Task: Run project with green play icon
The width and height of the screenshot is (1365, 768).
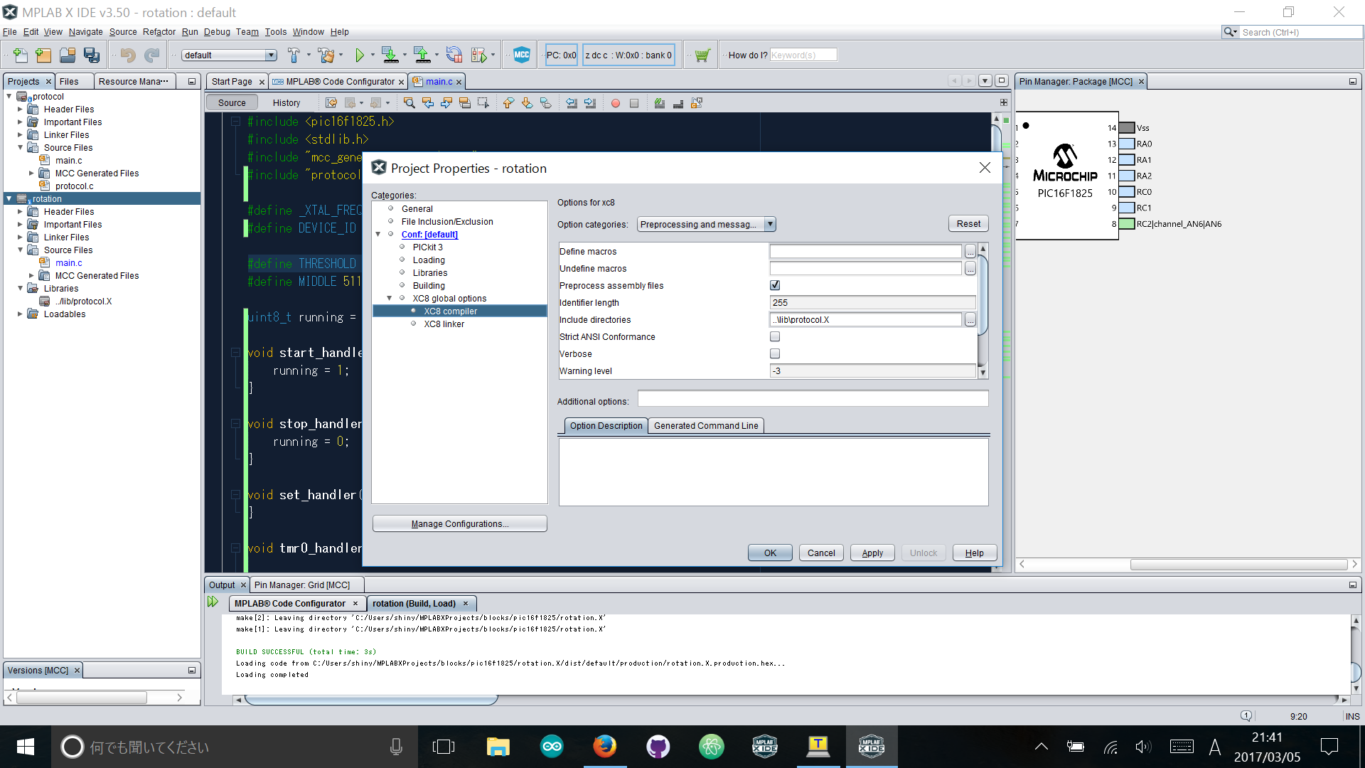Action: coord(360,55)
